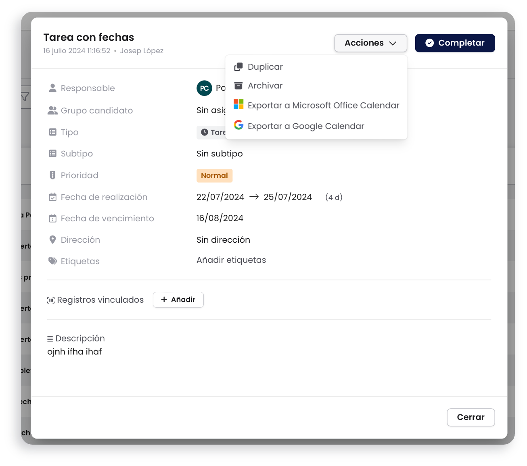Open the Acciones dropdown
This screenshot has height=466, width=527.
[x=370, y=43]
